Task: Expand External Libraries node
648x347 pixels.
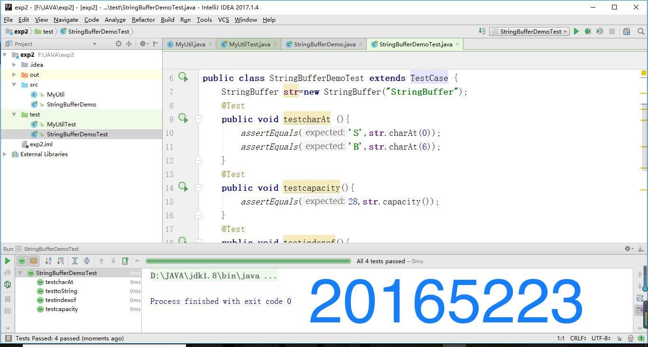Action: point(5,154)
